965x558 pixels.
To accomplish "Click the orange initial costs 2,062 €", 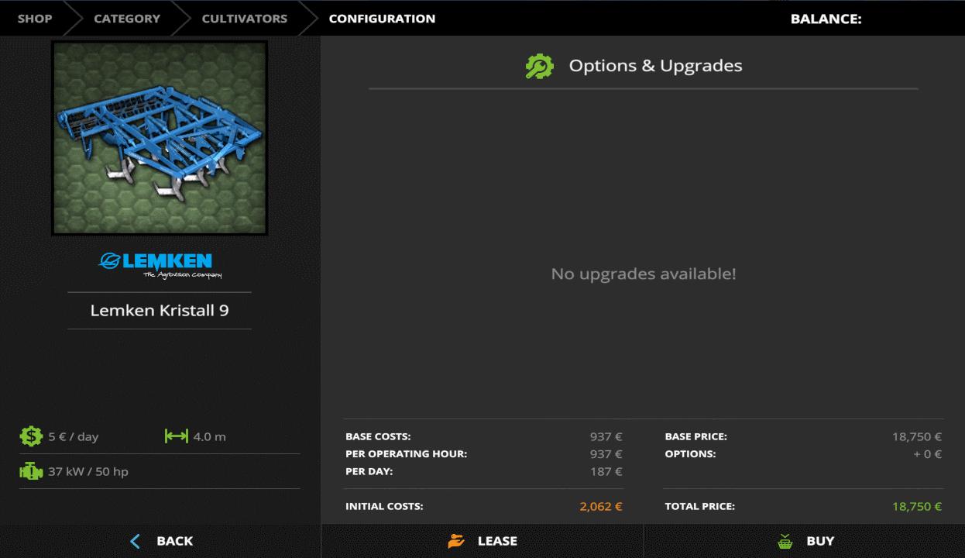I will tap(601, 507).
